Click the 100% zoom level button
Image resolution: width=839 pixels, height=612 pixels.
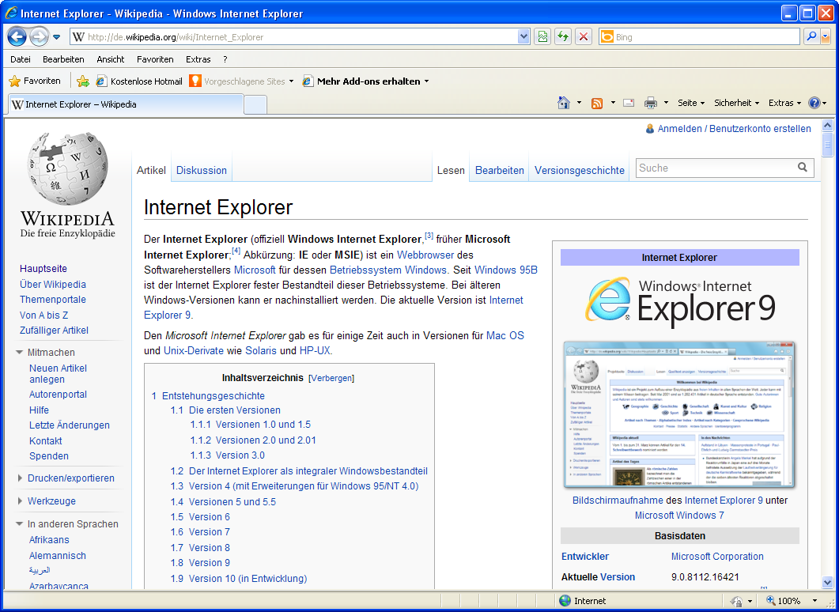[784, 601]
